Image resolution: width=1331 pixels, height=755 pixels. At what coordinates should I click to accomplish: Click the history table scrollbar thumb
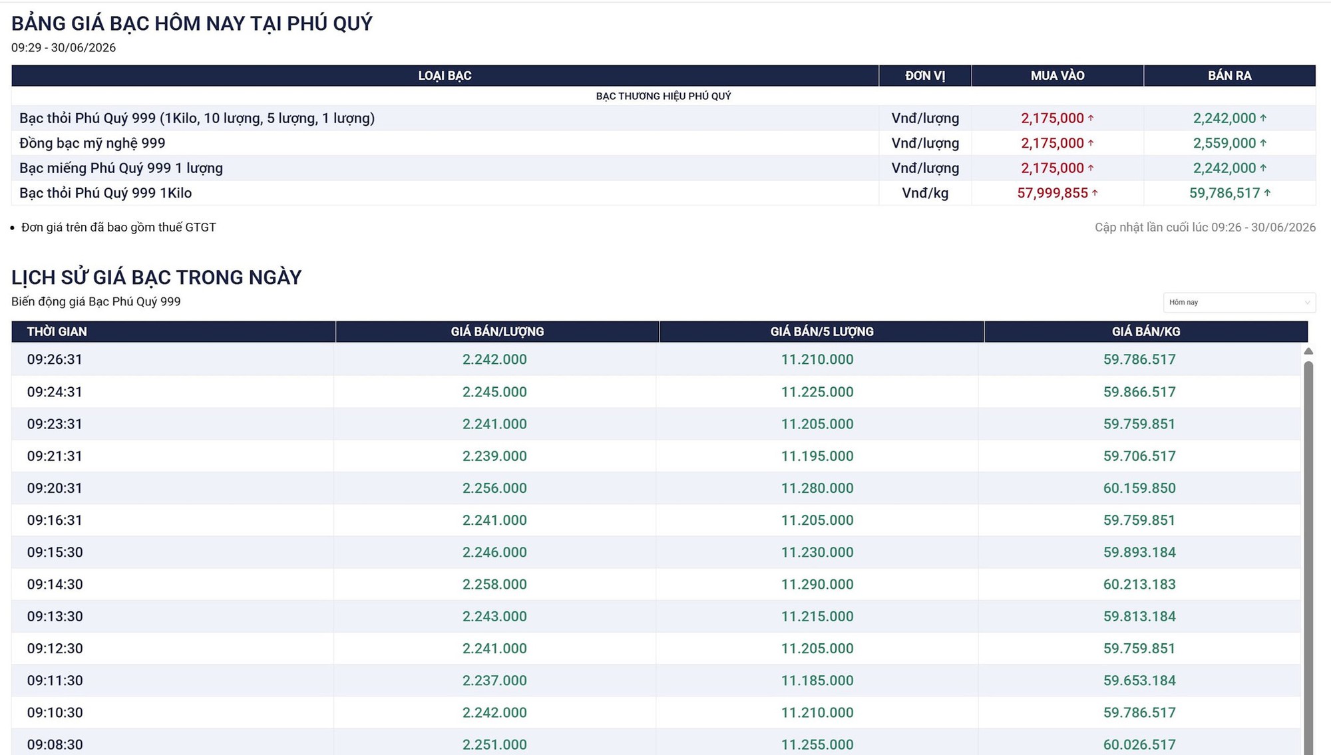coord(1308,557)
